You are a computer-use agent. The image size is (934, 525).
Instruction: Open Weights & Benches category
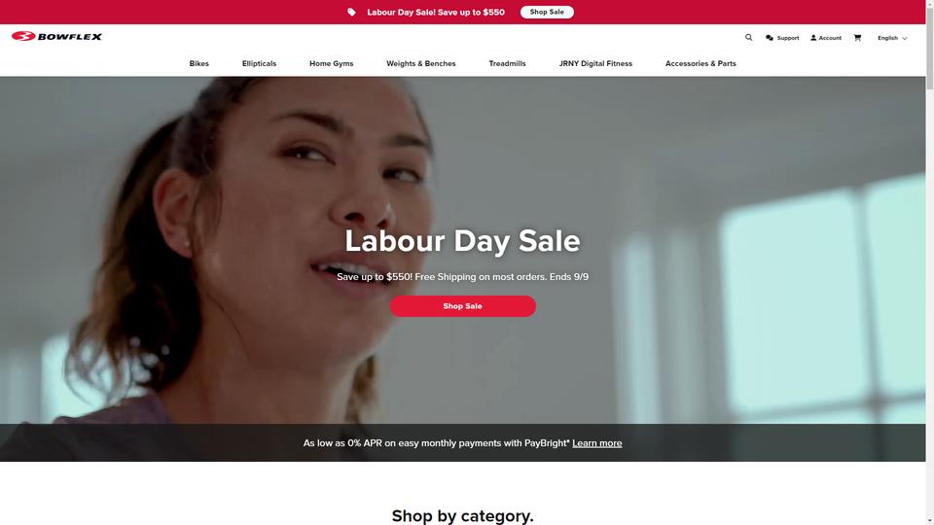pos(421,63)
